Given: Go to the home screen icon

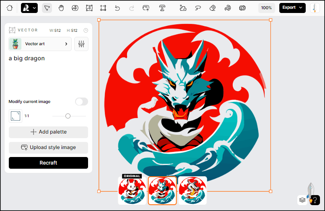Looking at the screenshot, I should pos(10,8).
